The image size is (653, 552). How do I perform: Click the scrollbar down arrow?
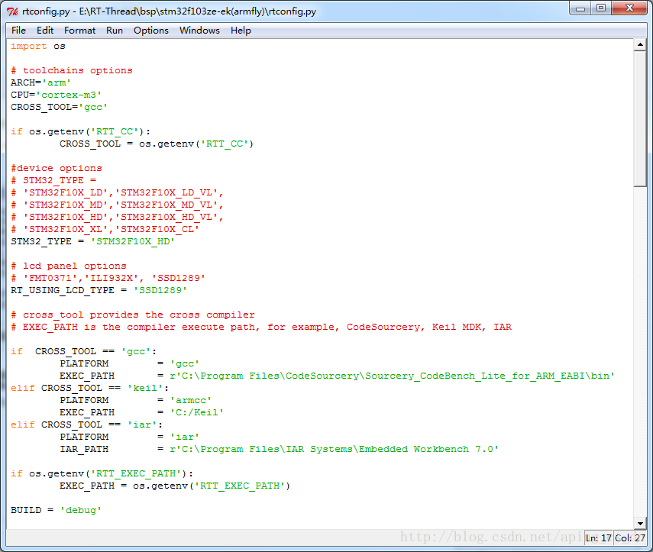640,523
